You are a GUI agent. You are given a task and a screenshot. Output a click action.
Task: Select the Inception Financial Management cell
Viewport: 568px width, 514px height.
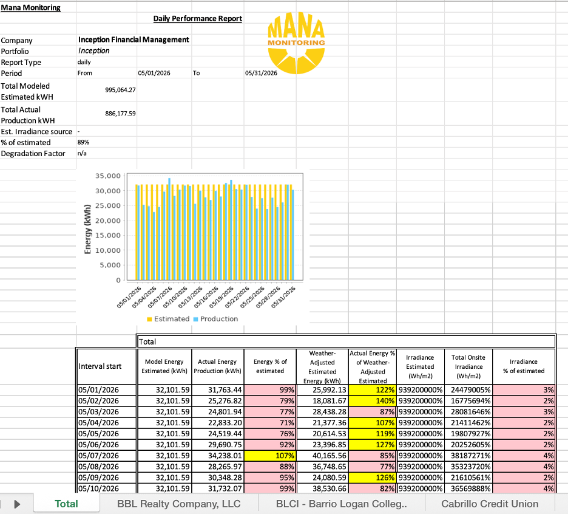[134, 39]
